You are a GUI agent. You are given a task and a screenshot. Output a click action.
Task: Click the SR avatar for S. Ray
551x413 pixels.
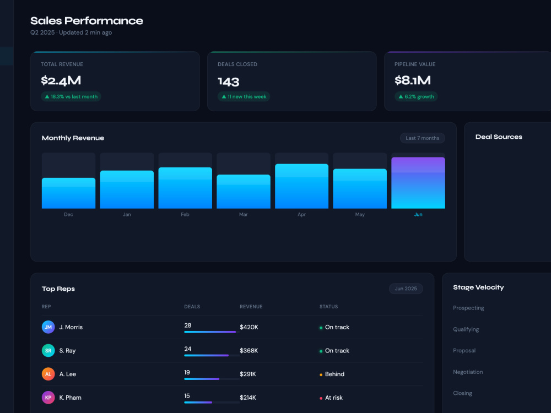(48, 350)
